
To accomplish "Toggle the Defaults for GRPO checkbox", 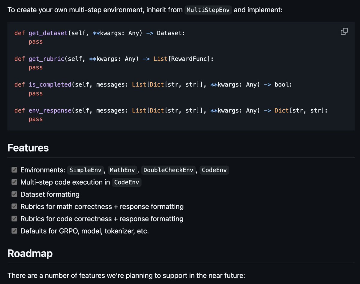I will point(14,231).
